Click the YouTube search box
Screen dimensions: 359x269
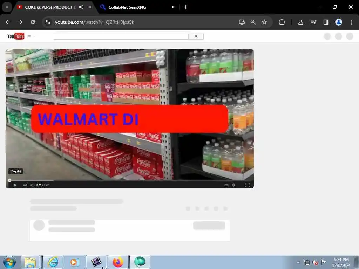click(121, 36)
